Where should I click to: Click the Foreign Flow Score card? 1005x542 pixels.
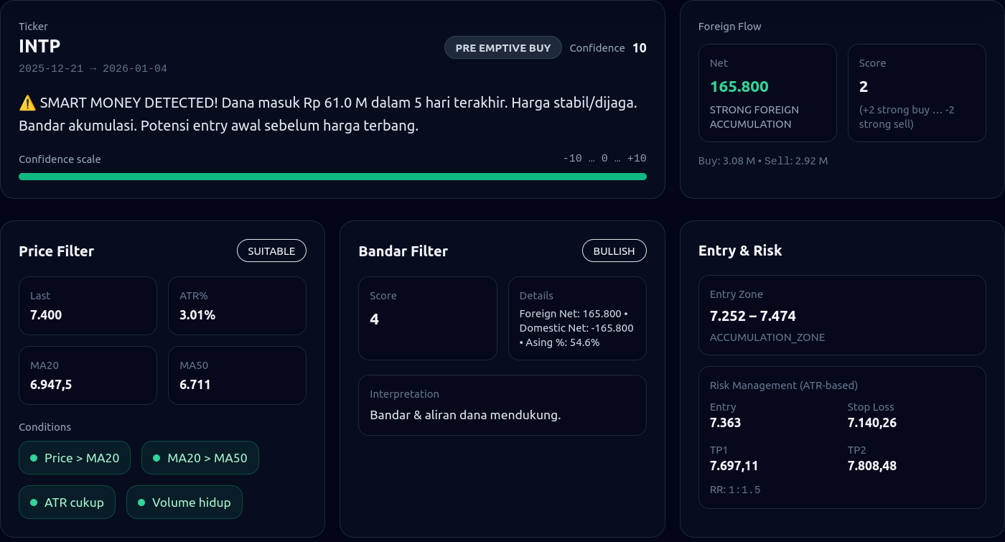click(x=917, y=93)
